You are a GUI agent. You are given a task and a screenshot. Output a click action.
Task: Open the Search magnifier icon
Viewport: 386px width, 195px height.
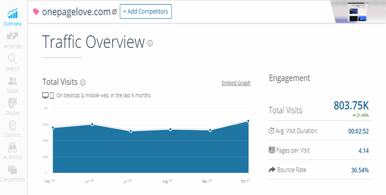(x=12, y=59)
